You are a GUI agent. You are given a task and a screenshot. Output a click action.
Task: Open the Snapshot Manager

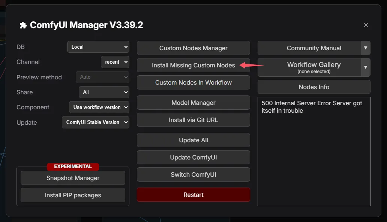coord(73,178)
